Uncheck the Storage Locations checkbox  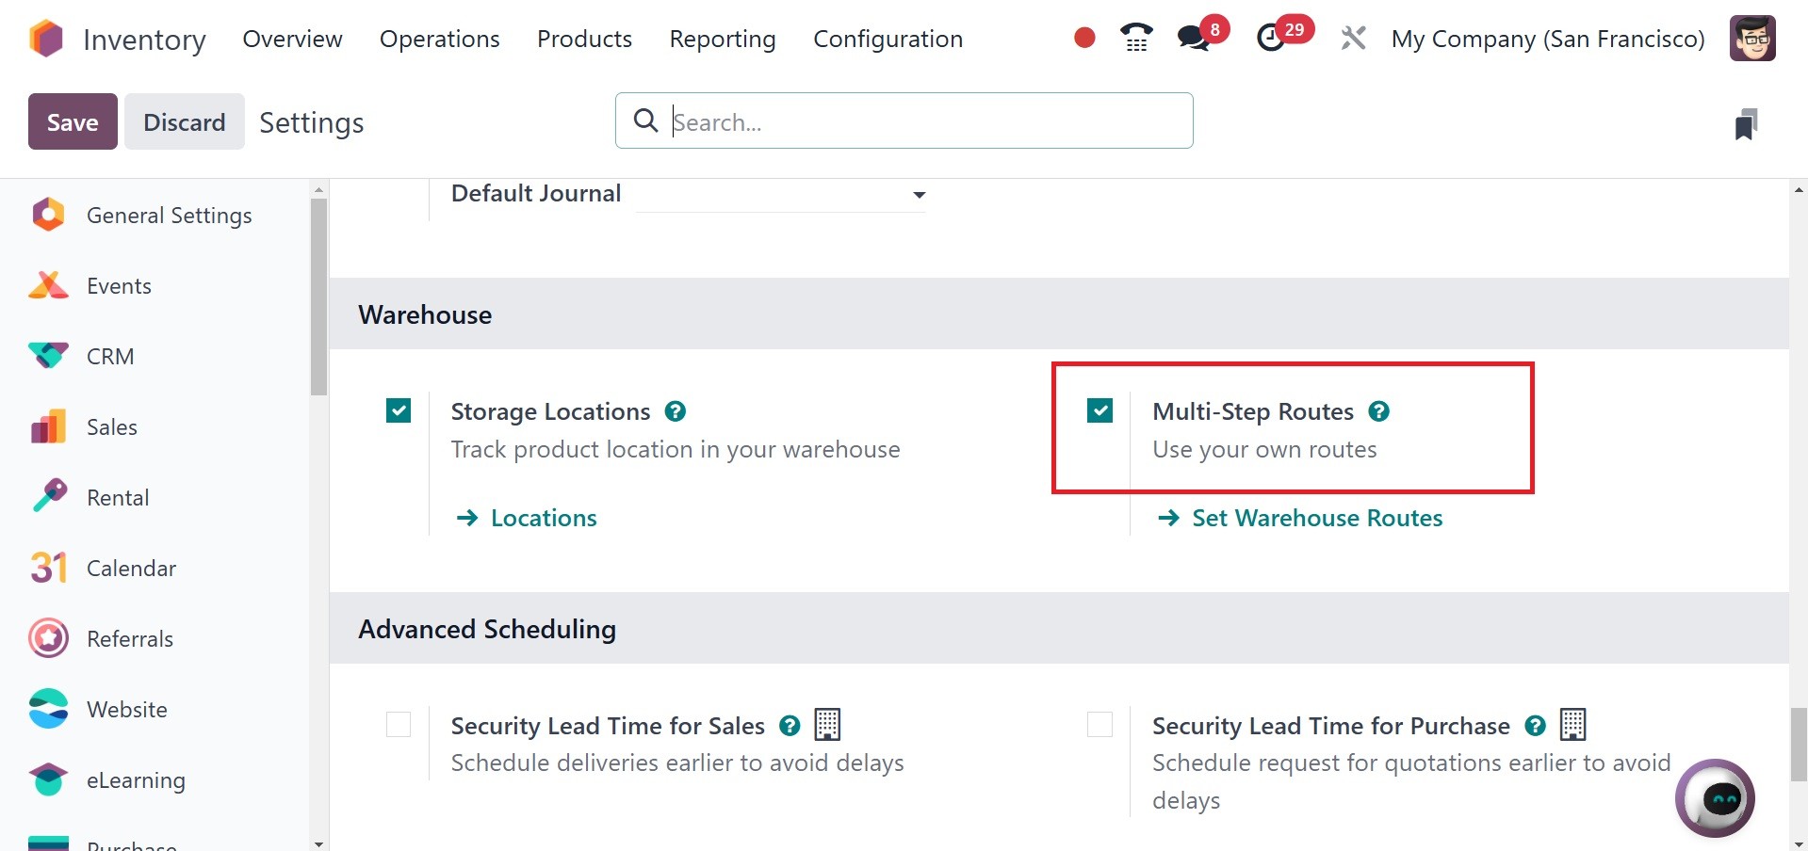(x=399, y=410)
